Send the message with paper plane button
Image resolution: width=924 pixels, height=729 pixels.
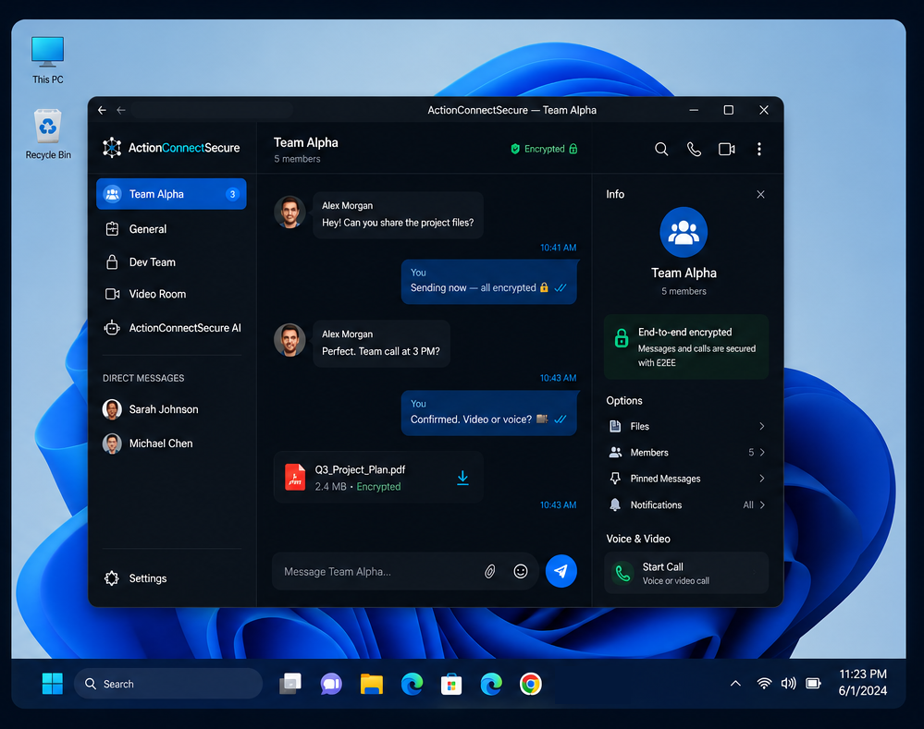tap(561, 571)
